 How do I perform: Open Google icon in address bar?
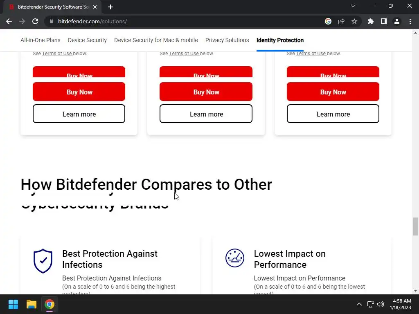coord(328,21)
